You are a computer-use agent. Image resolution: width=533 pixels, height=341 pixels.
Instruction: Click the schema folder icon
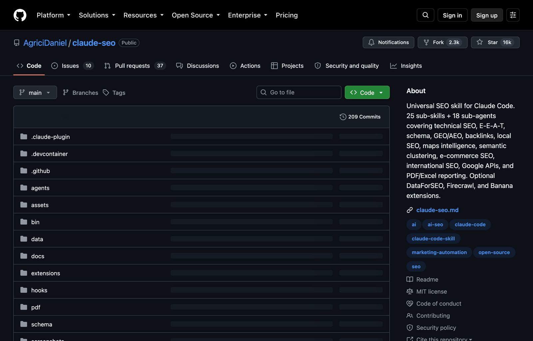pos(24,324)
